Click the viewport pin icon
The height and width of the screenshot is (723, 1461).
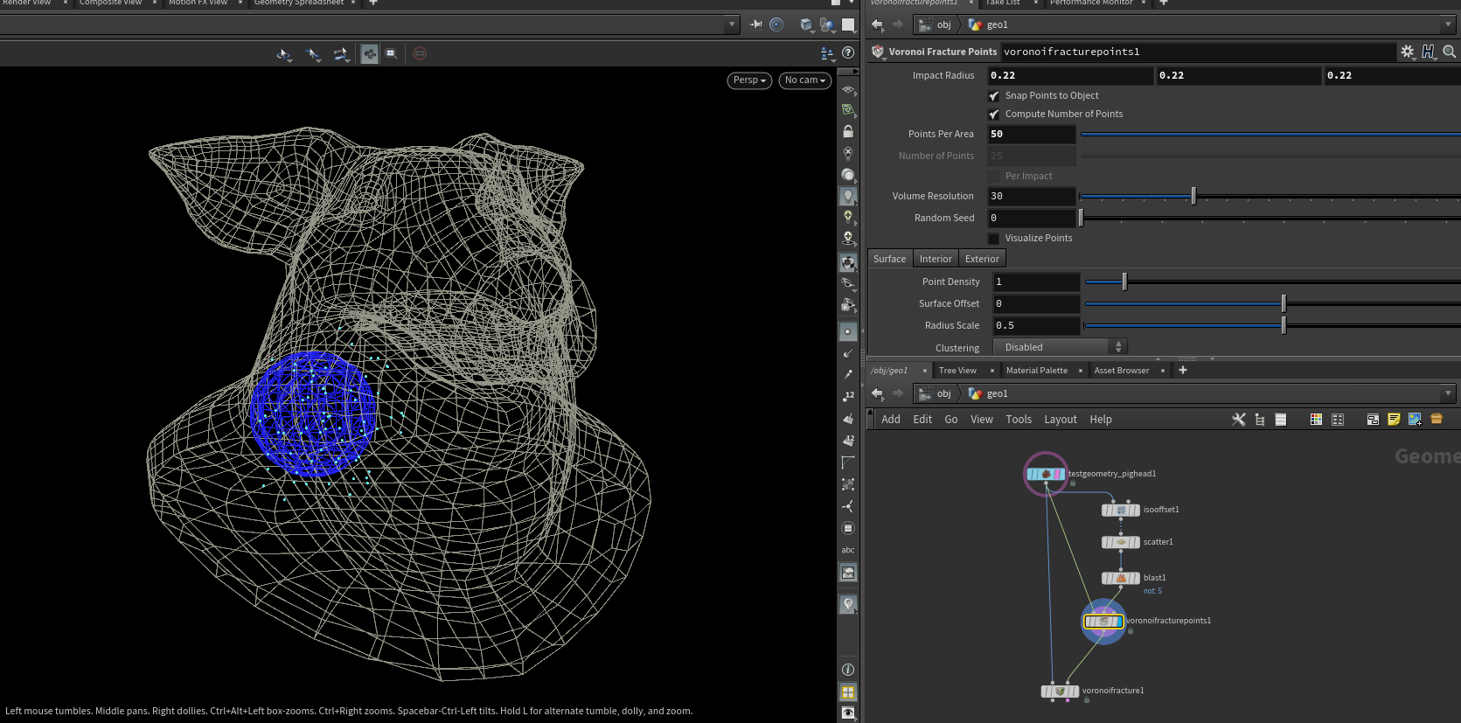pos(755,24)
